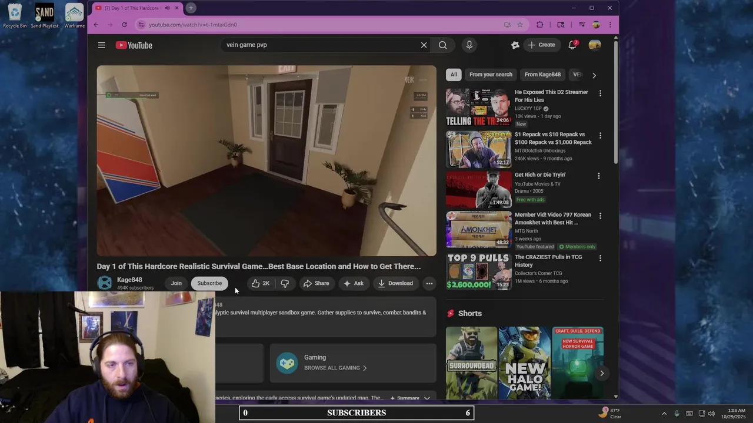Image resolution: width=753 pixels, height=423 pixels.
Task: Open the taskbar weather widget 37°F Clear
Action: coord(609,413)
